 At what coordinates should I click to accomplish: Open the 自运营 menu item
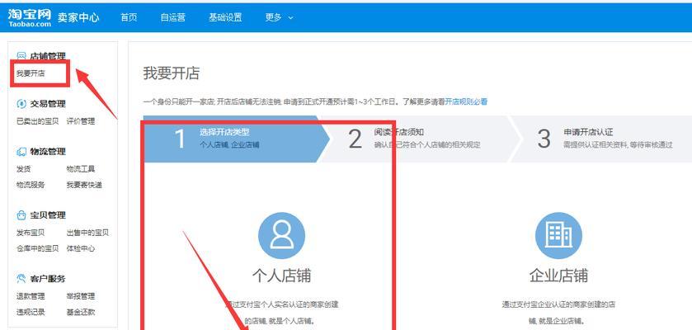[x=172, y=17]
